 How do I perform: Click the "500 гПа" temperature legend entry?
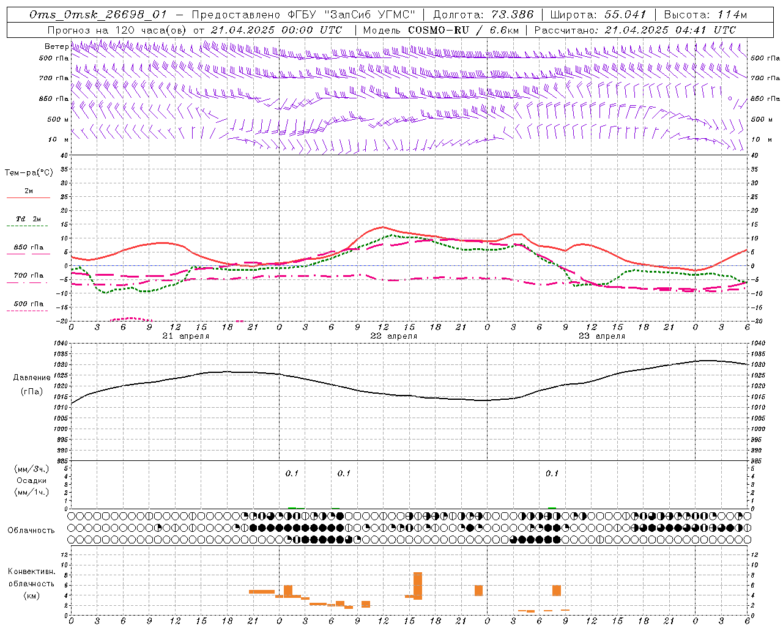[x=29, y=304]
